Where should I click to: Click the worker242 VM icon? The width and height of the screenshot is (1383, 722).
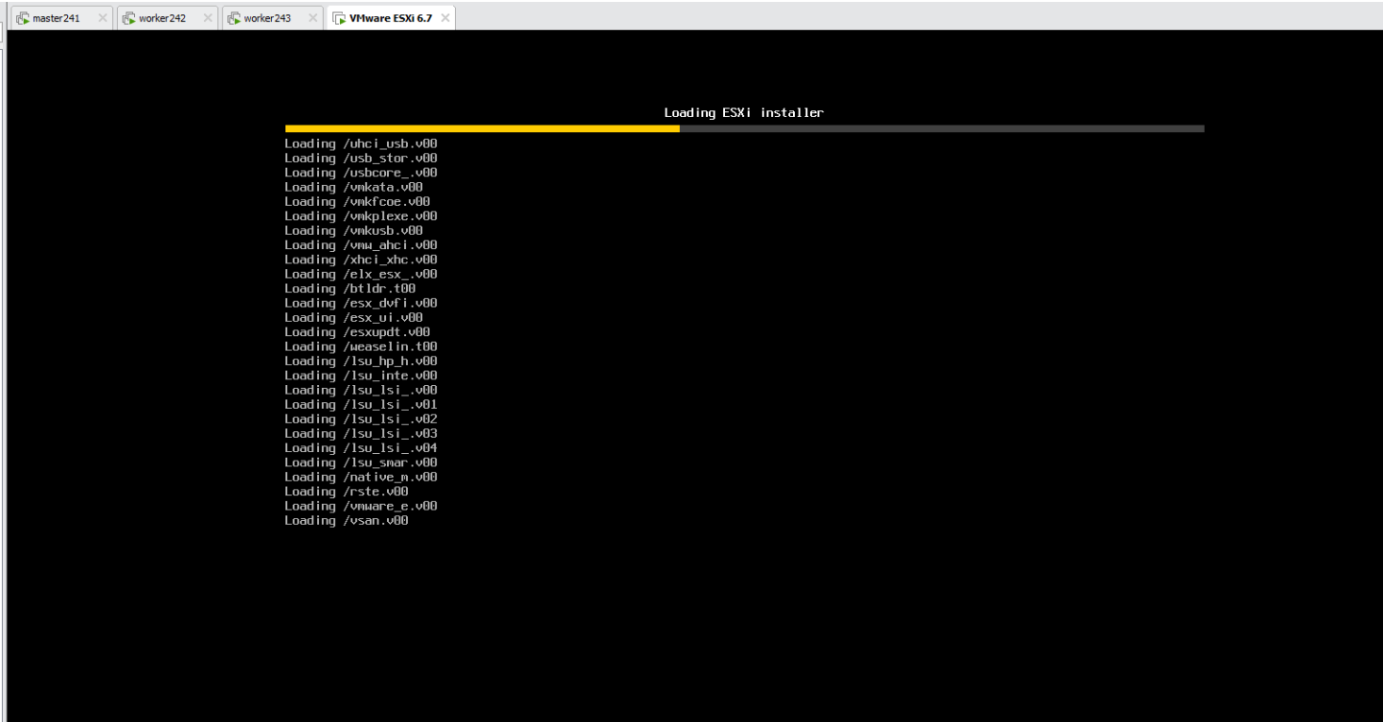tap(128, 18)
